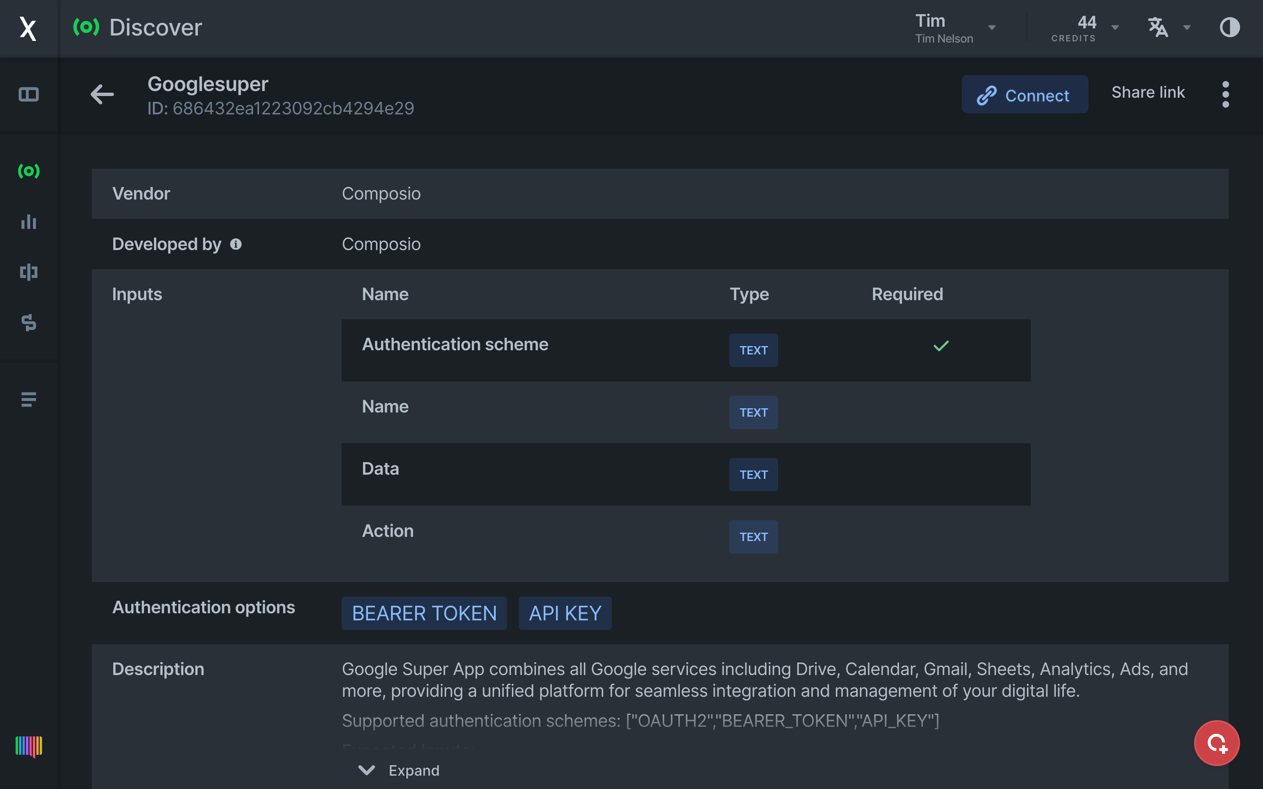Open the language translation icon in header
This screenshot has height=789, width=1263.
click(x=1159, y=27)
